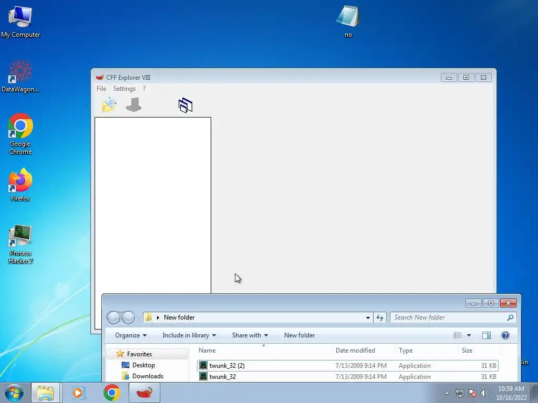Click the search magnifier icon in Explorer
538x403 pixels.
tap(510, 317)
